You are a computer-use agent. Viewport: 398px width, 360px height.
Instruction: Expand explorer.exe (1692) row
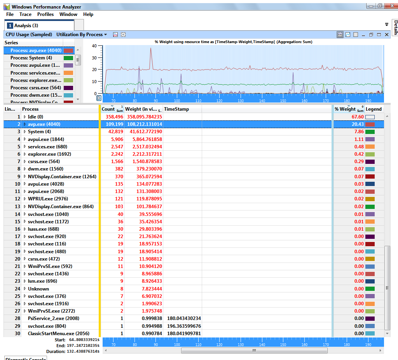coord(25,154)
